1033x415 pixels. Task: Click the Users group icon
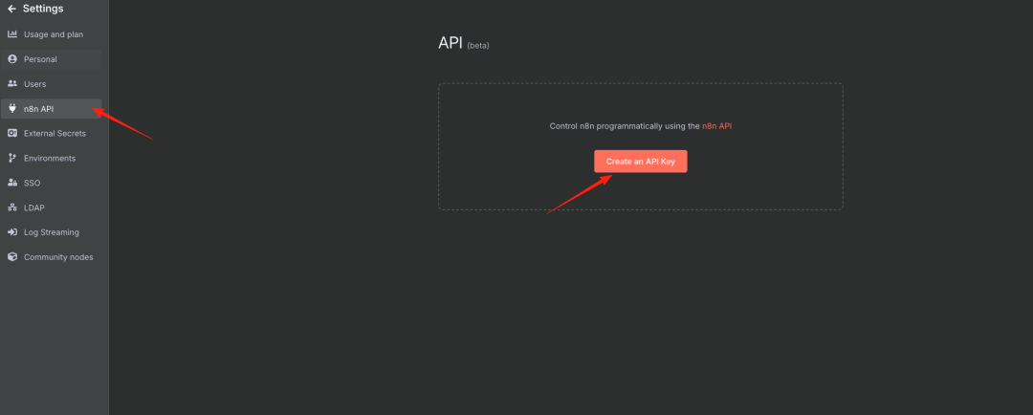coord(11,83)
